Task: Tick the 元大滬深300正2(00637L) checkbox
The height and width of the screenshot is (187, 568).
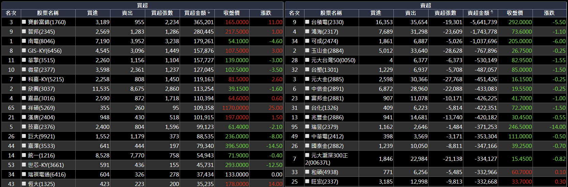Action: [307, 155]
